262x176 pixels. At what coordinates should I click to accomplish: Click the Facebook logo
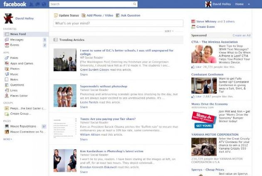[15, 4]
